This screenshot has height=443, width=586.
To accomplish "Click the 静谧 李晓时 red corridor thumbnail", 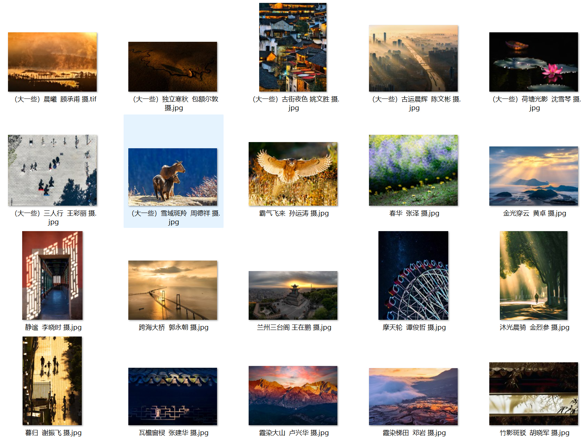I will click(52, 275).
